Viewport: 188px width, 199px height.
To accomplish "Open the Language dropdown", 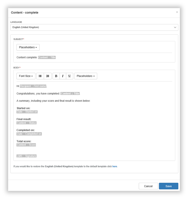I will [x=94, y=27].
